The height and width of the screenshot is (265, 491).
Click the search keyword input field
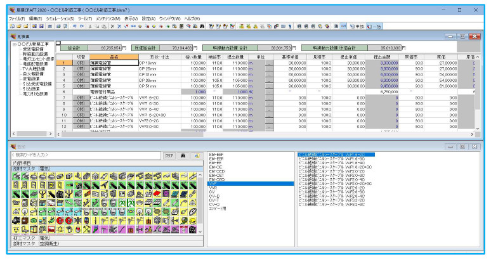86,155
